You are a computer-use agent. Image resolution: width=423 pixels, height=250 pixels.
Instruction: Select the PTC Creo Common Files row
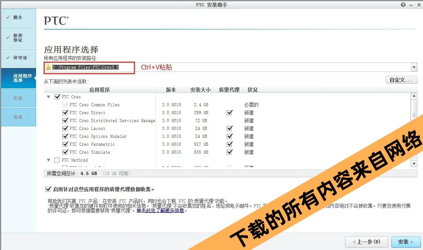[94, 105]
